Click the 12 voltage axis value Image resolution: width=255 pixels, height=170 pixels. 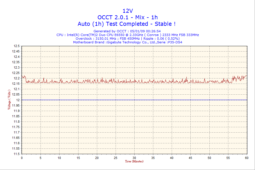(18, 100)
